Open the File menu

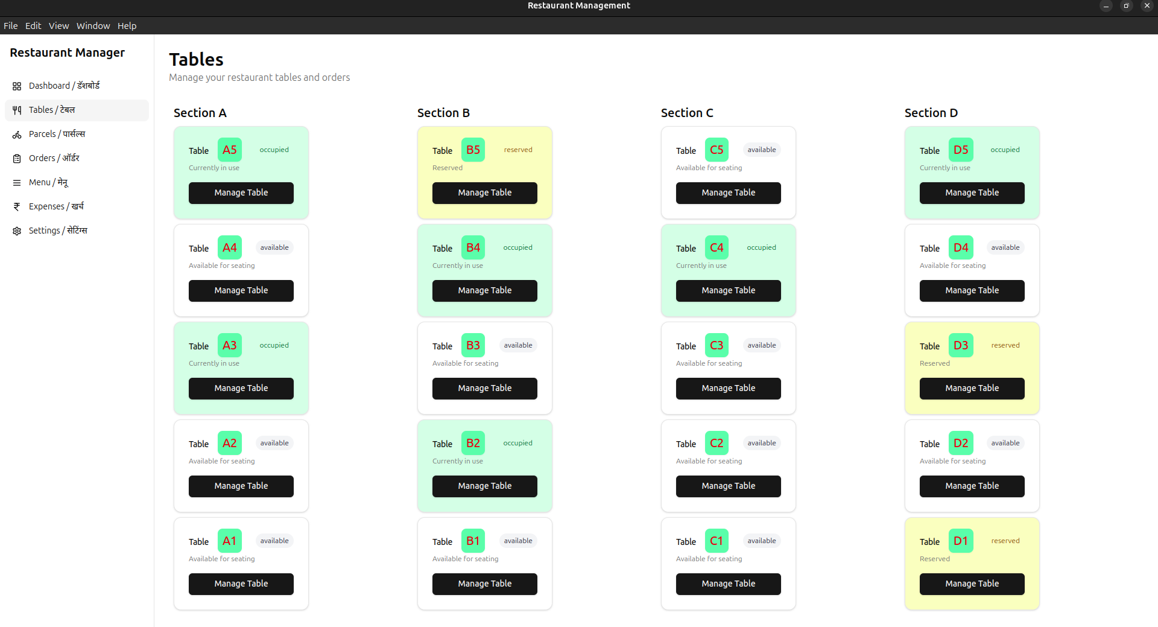[10, 25]
